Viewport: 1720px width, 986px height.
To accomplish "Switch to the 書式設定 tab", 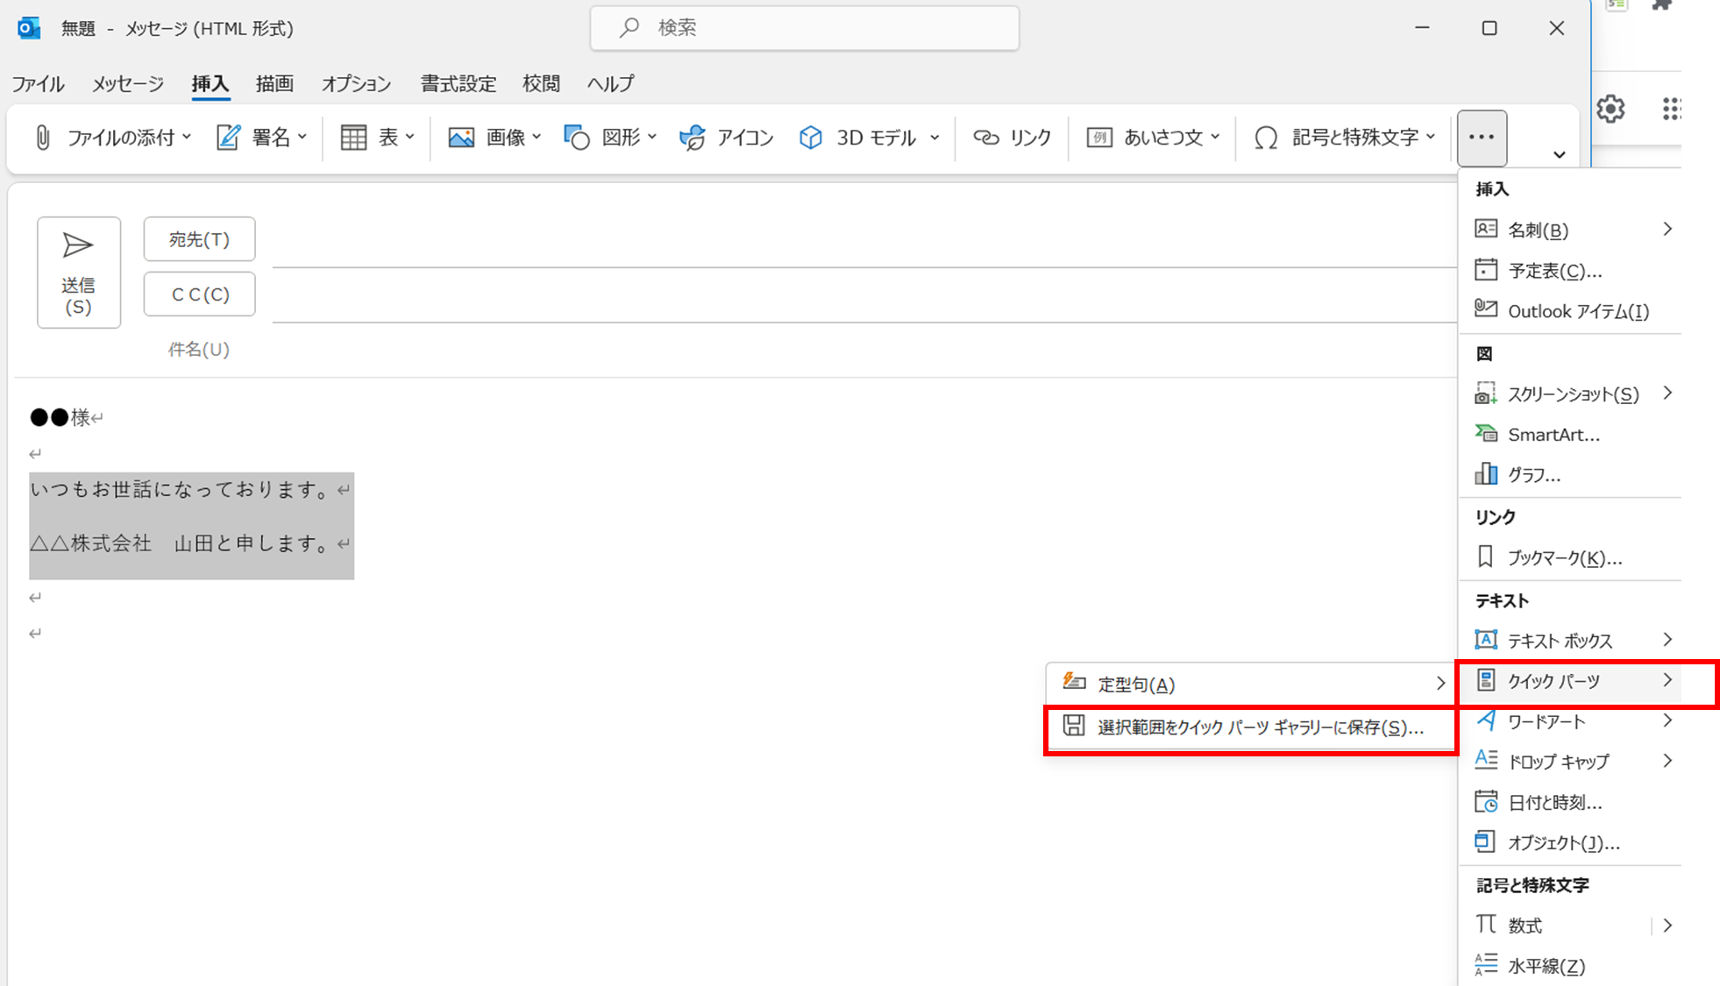I will 458,83.
